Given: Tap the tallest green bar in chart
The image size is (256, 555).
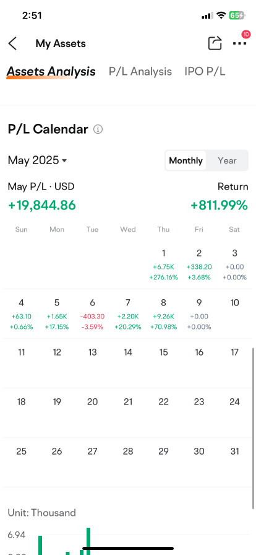Looking at the screenshot, I should point(88,541).
